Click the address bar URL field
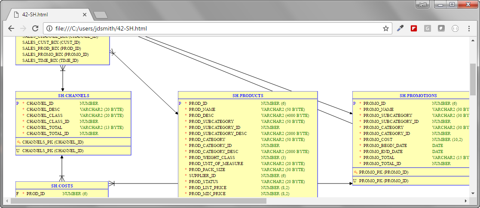480x208 pixels. (x=215, y=28)
